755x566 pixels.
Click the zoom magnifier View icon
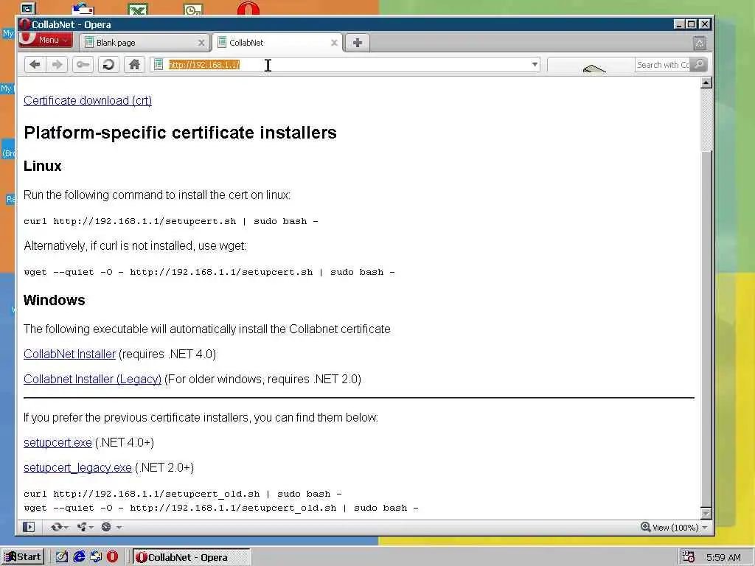pyautogui.click(x=645, y=527)
